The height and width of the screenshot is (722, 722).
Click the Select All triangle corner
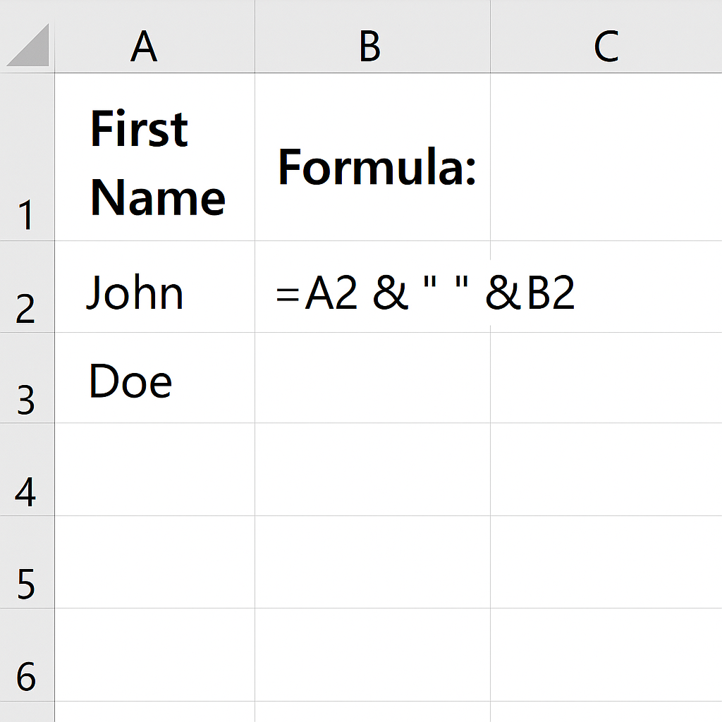27,45
